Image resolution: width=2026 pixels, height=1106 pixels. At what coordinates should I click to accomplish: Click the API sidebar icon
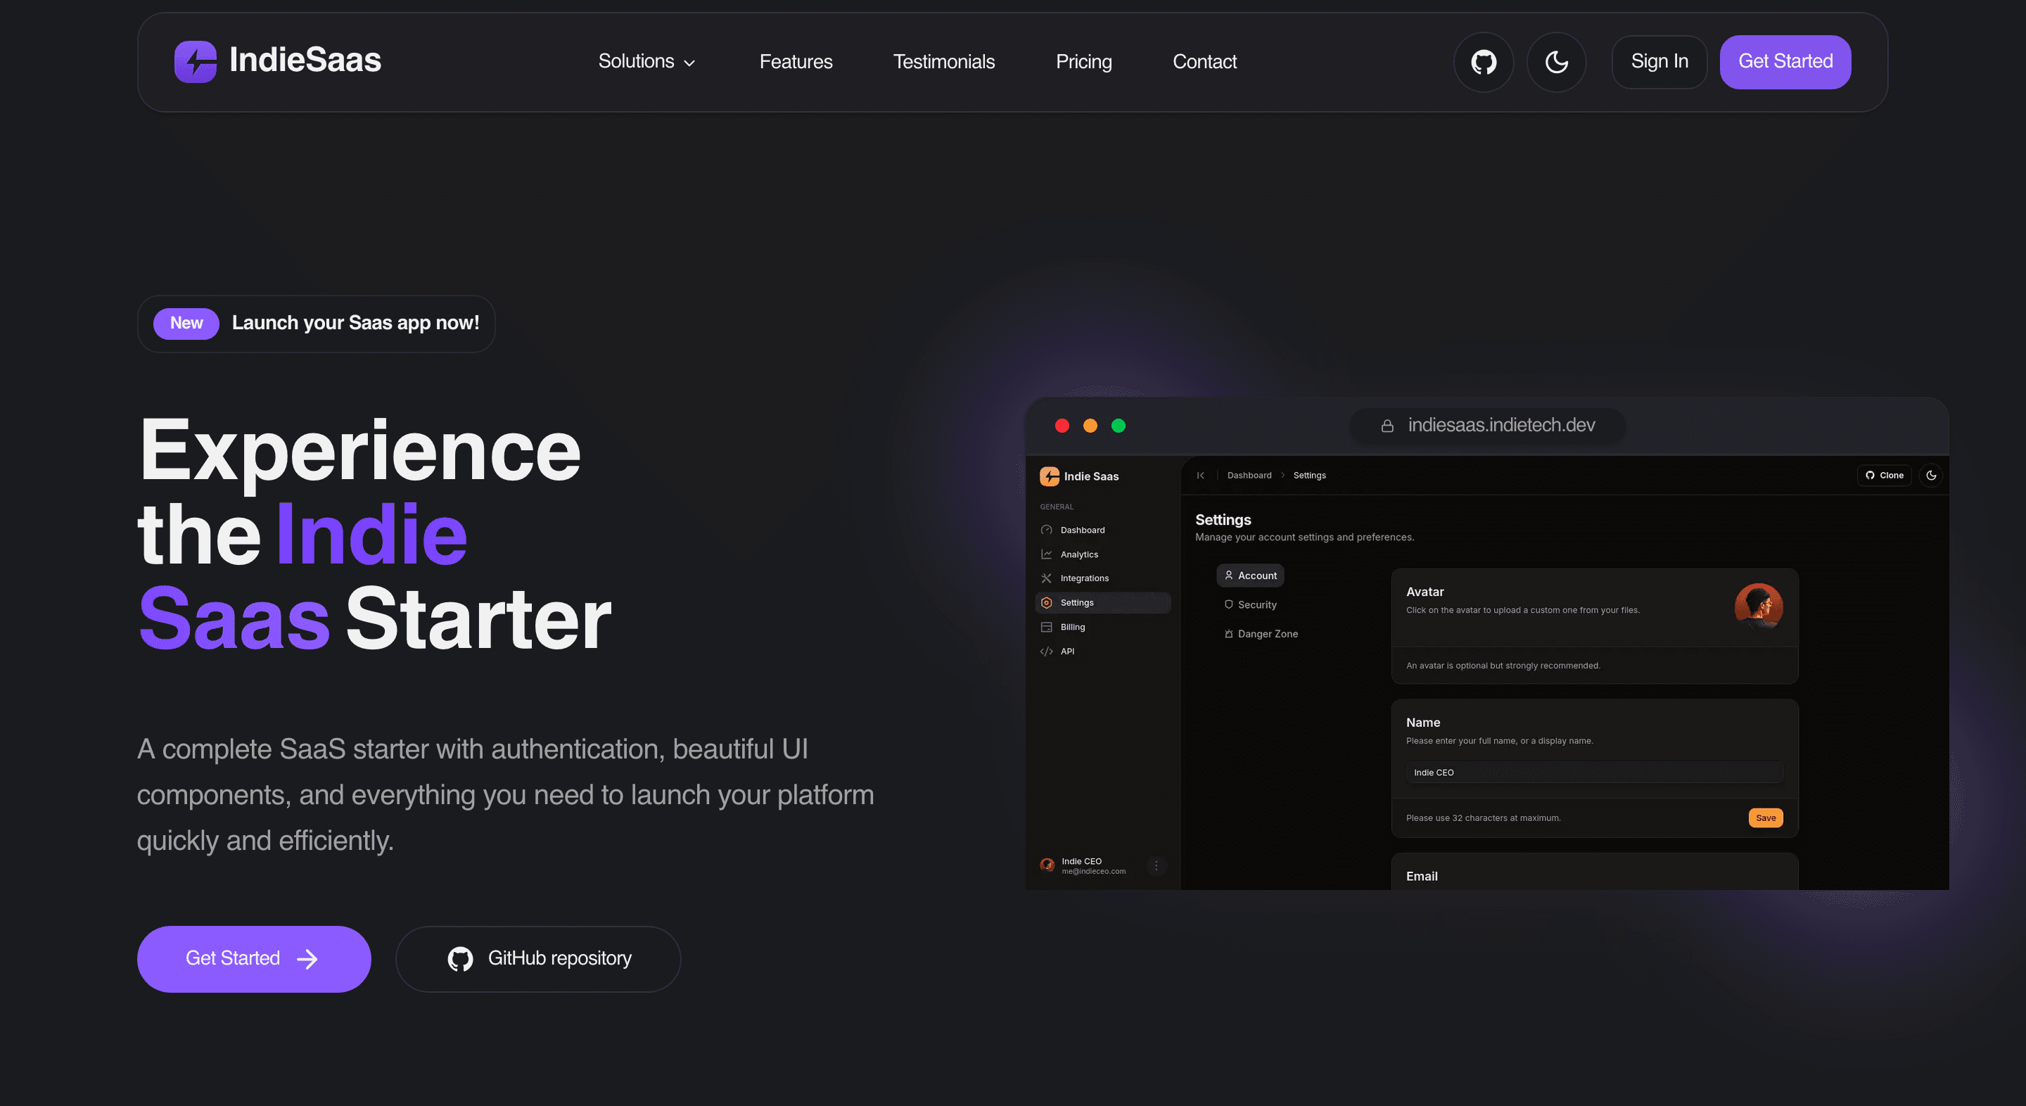[x=1047, y=651]
